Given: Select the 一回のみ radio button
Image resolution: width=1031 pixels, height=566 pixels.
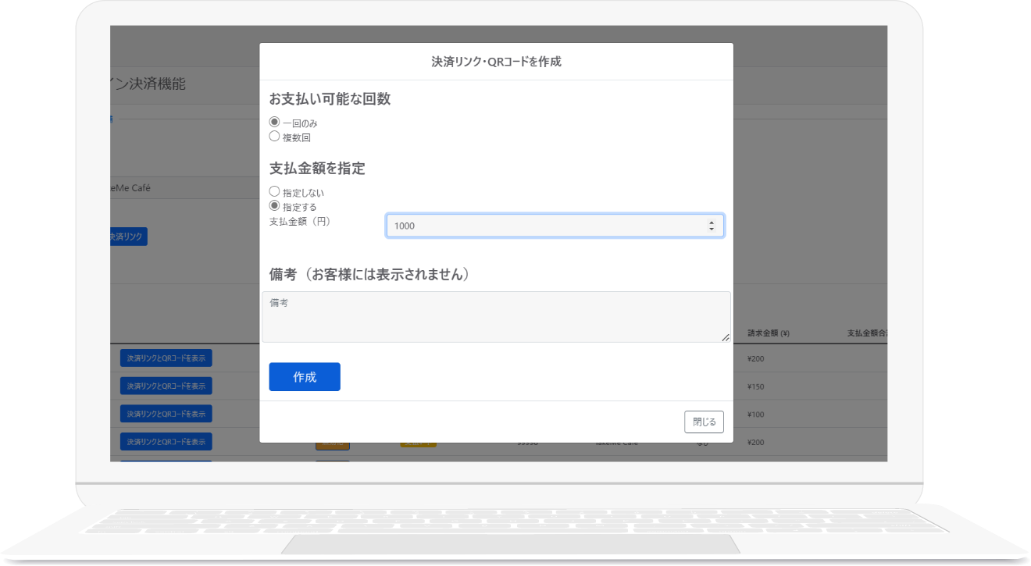Looking at the screenshot, I should 274,122.
